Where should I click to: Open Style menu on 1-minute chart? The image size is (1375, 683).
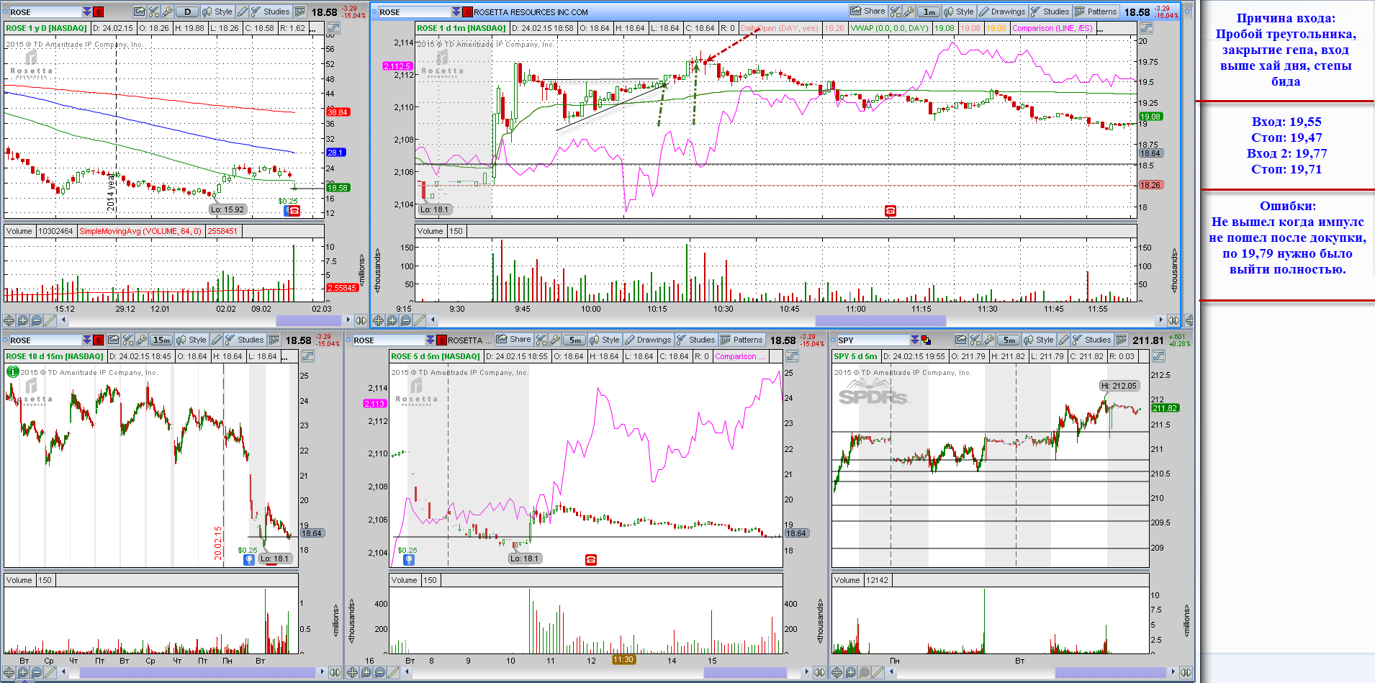(959, 12)
